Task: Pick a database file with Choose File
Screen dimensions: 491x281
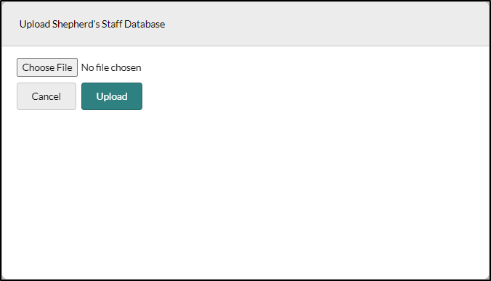Action: [47, 67]
